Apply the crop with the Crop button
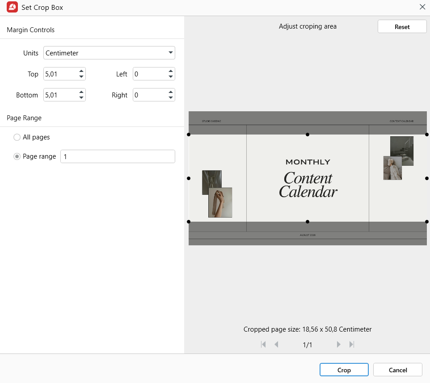This screenshot has width=430, height=383. tap(344, 370)
